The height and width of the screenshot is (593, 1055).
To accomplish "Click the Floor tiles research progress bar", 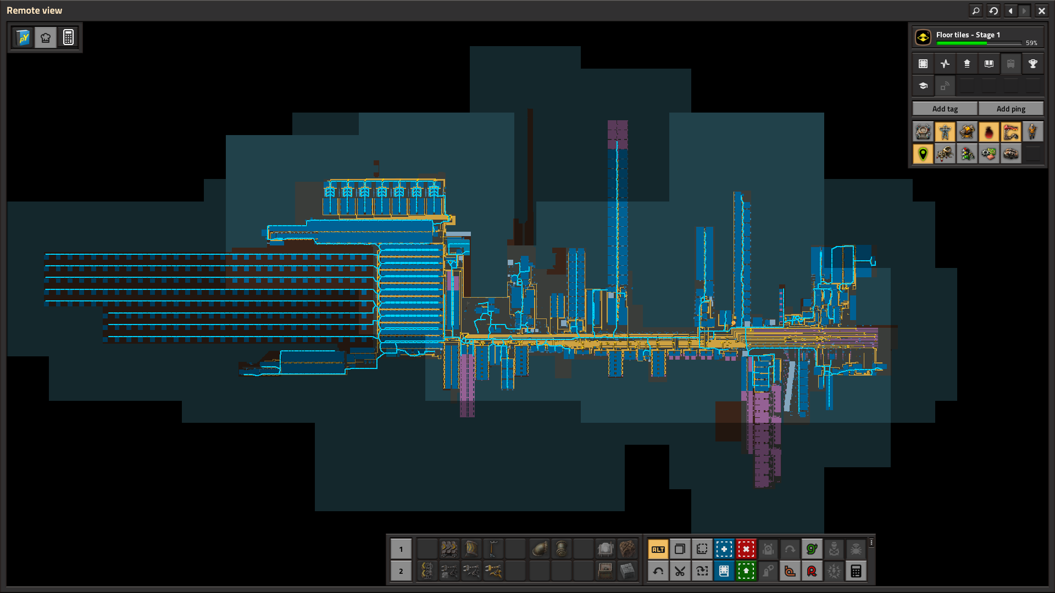I will pyautogui.click(x=979, y=43).
